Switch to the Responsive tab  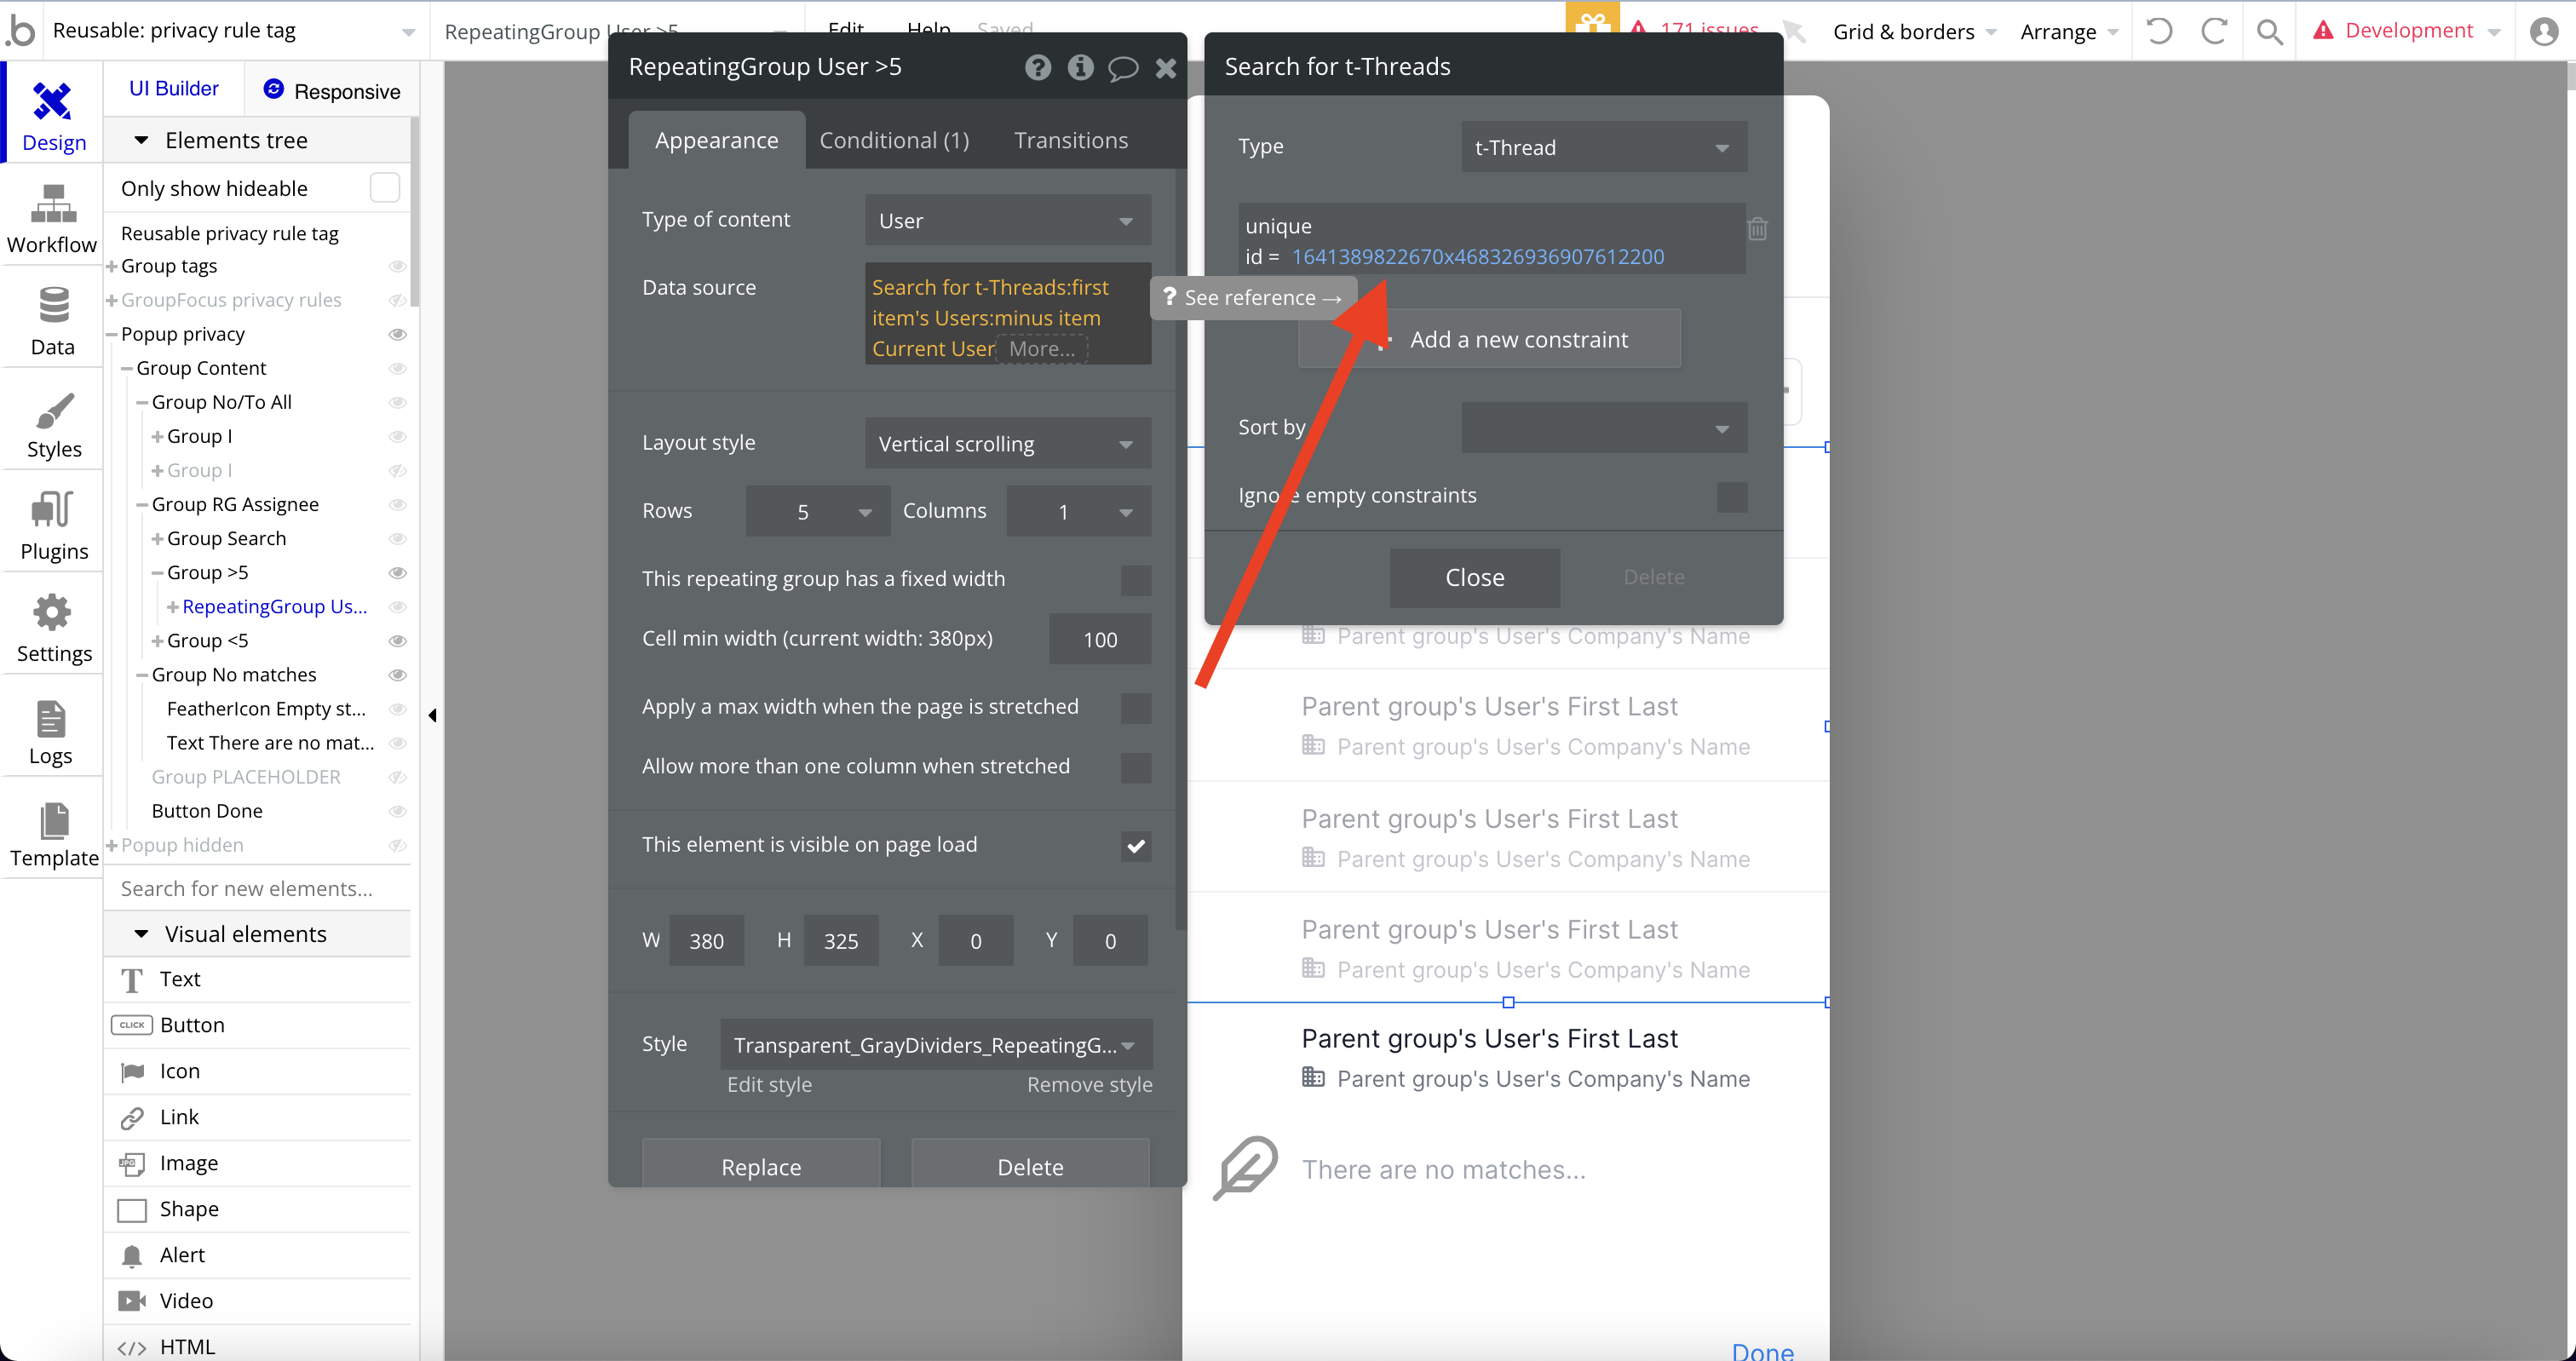tap(332, 90)
